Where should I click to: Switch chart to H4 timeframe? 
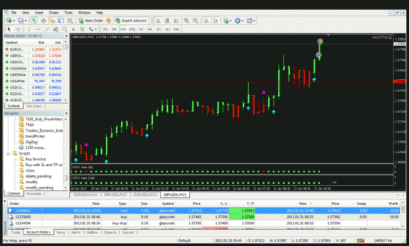coord(150,29)
